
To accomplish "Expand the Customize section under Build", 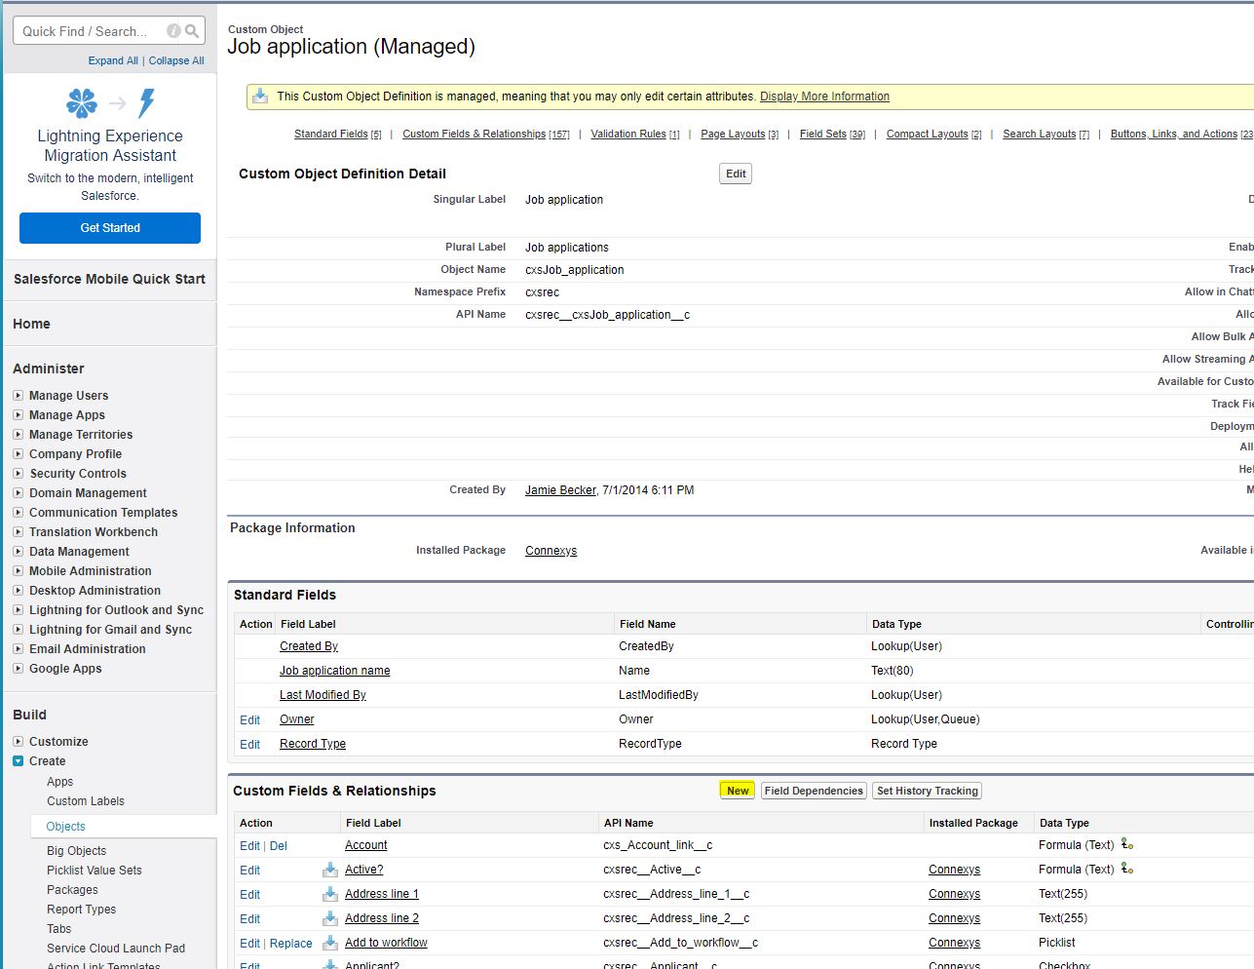I will tap(18, 742).
